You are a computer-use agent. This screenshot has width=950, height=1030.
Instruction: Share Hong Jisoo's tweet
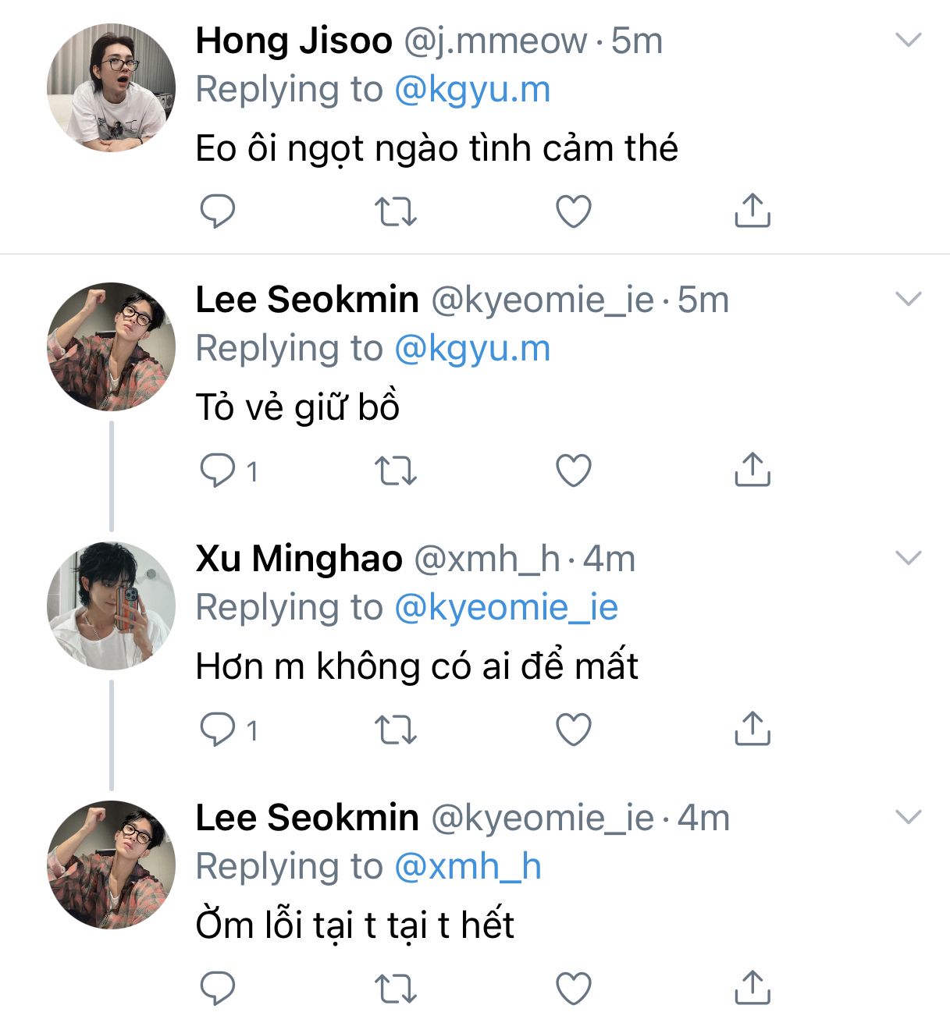(753, 211)
